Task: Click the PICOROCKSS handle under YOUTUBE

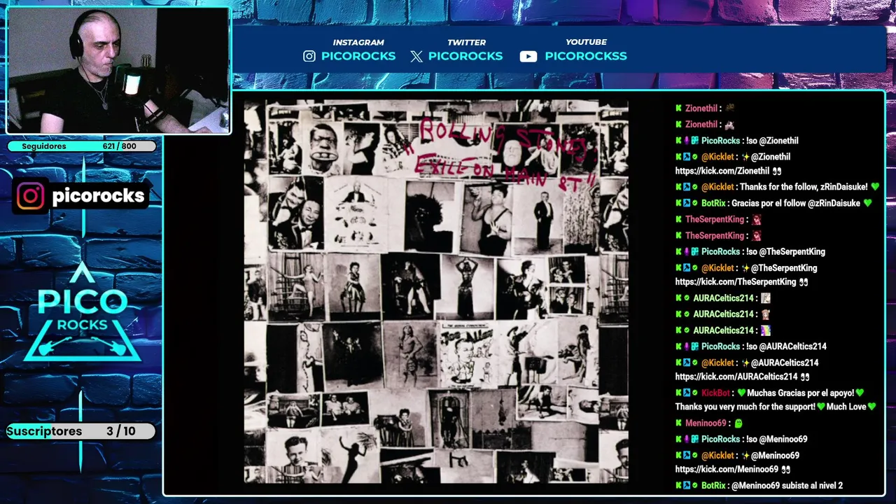Action: (x=586, y=56)
